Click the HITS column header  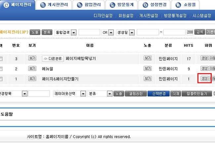pos(189,46)
